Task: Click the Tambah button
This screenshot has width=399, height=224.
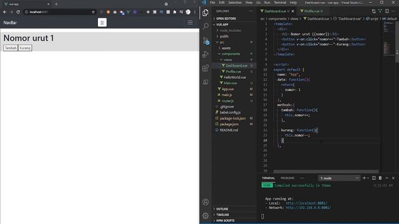Action: (11, 48)
